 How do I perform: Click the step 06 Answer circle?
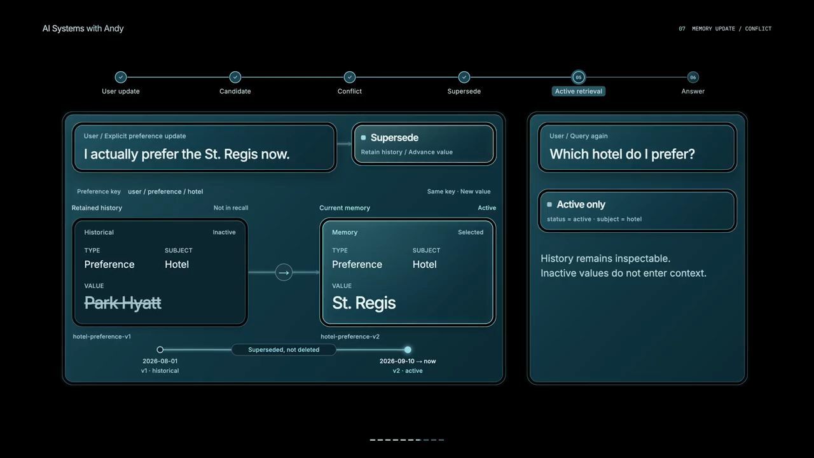click(693, 77)
